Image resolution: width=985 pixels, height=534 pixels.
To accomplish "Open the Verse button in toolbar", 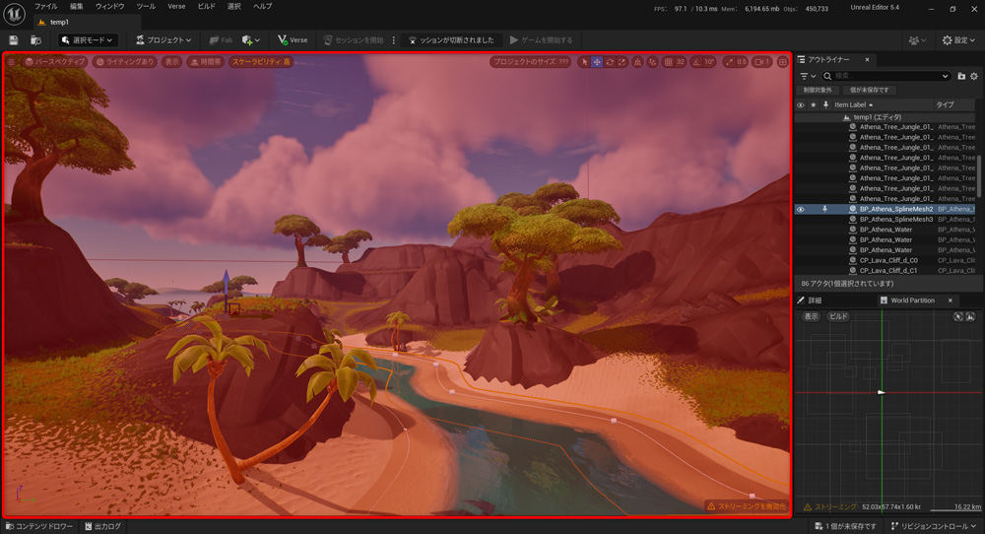I will click(293, 40).
